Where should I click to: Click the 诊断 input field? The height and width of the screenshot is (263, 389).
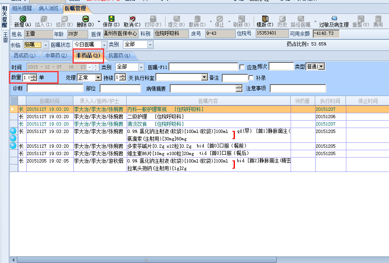[55, 88]
